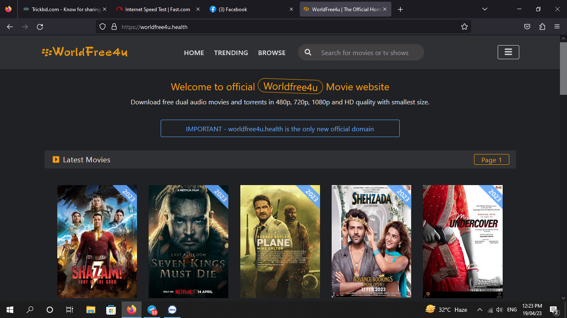
Task: Click the ENG language indicator
Action: tap(512, 309)
